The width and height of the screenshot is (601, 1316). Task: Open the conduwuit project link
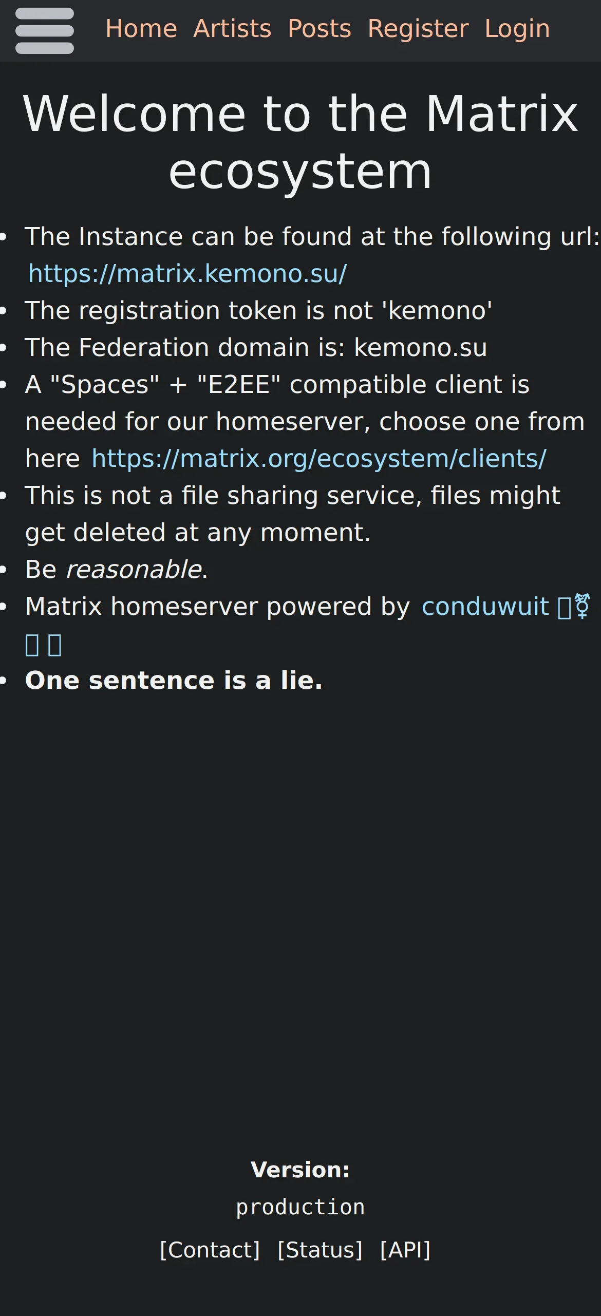(x=485, y=606)
